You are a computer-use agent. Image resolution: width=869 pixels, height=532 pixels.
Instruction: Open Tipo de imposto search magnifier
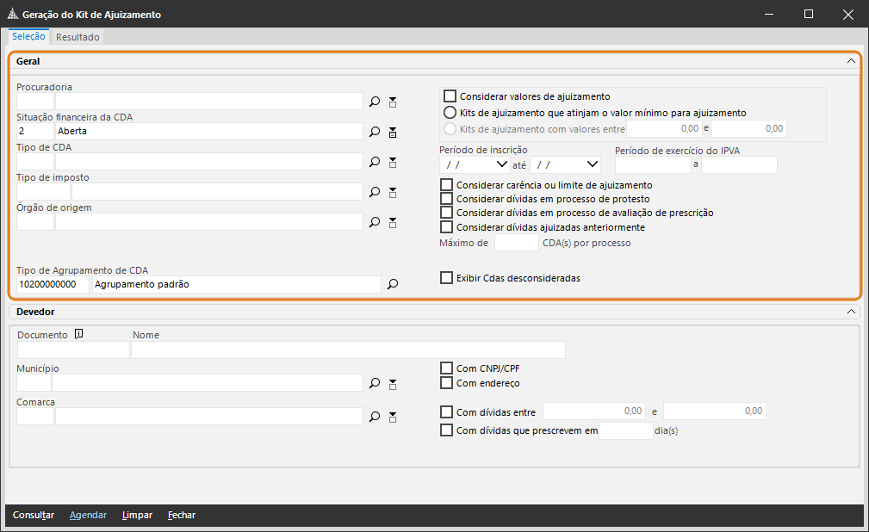point(375,192)
